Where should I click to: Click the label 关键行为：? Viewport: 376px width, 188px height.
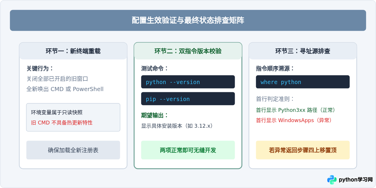(40, 69)
